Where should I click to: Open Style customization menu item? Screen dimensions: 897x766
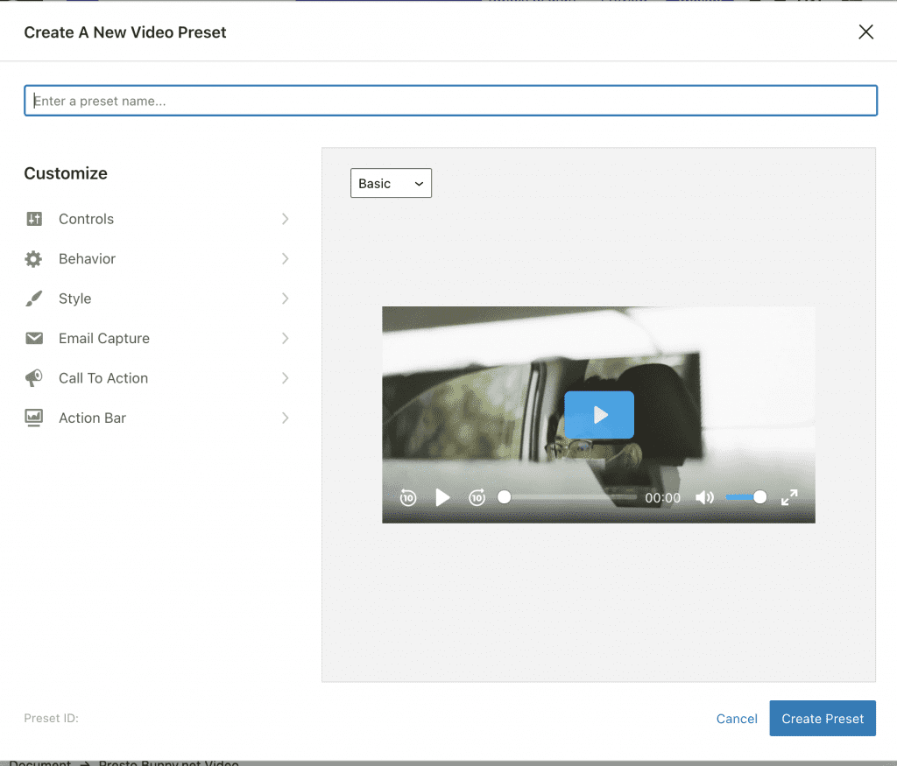[158, 299]
